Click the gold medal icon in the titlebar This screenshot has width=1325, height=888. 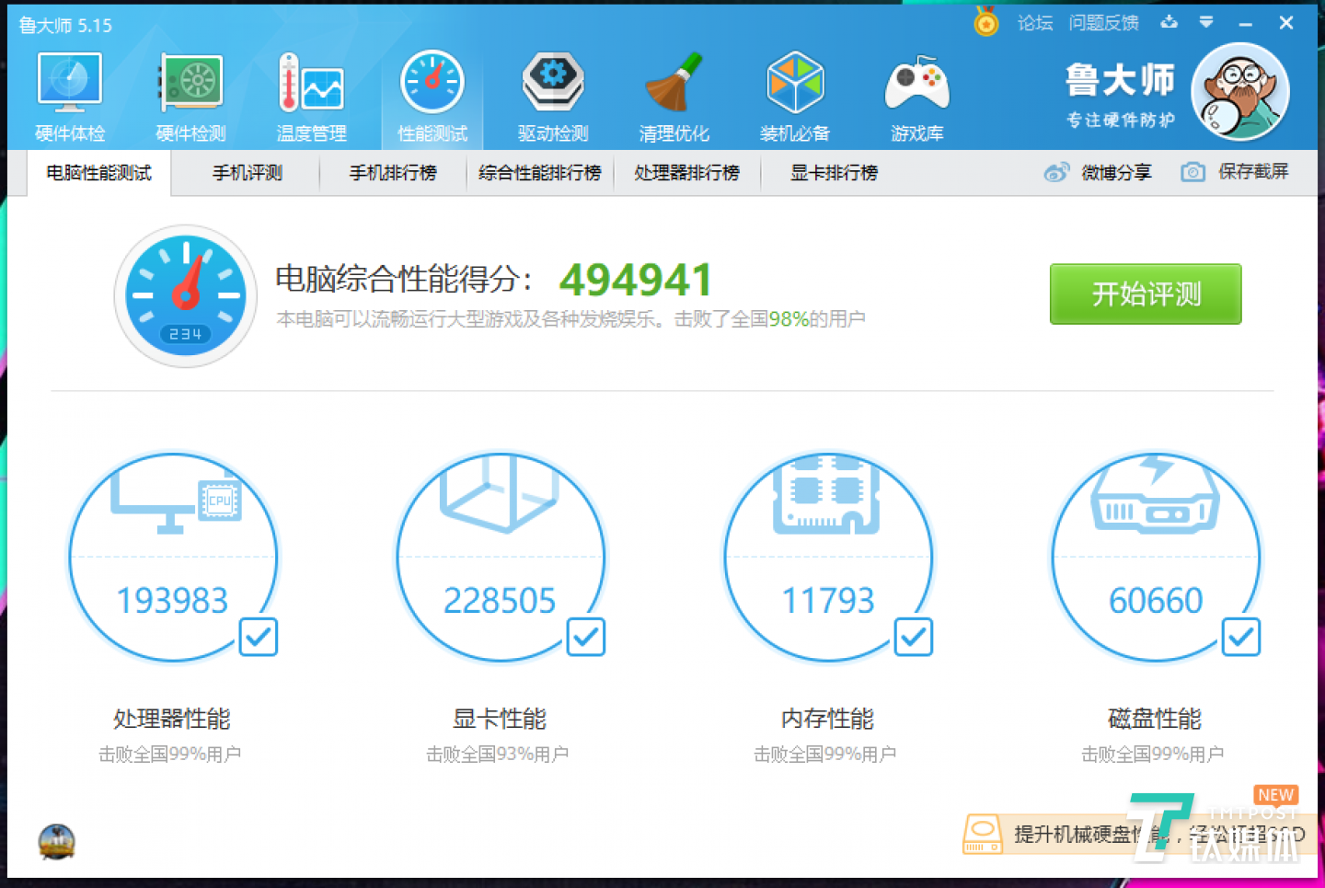click(985, 22)
